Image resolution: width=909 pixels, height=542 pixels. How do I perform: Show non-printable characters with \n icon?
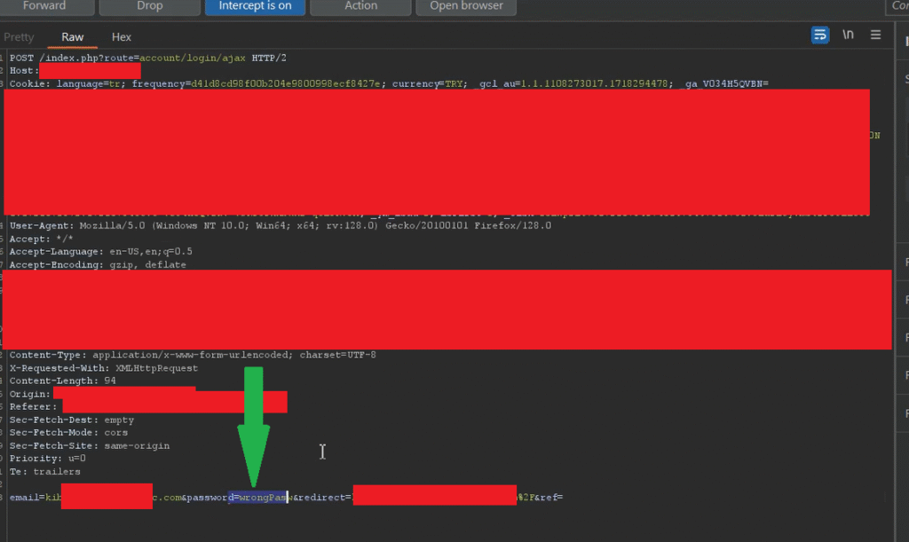(x=848, y=35)
